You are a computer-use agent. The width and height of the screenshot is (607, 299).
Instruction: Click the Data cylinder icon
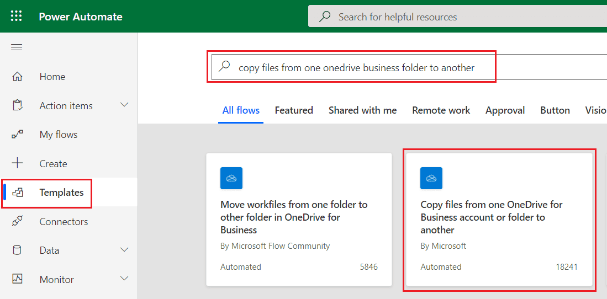pyautogui.click(x=18, y=250)
